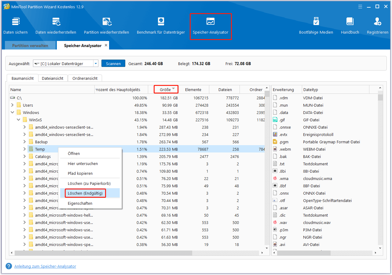Click the Ereignisprotokoll file type entry
This screenshot has height=275, width=392.
click(x=318, y=134)
